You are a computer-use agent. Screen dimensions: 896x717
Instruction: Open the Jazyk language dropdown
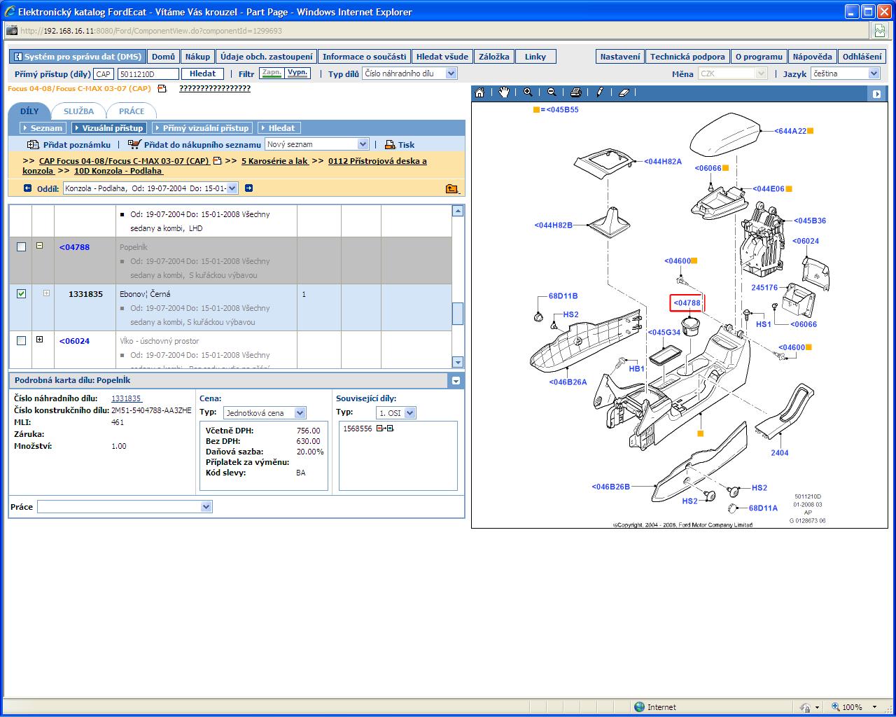(874, 74)
